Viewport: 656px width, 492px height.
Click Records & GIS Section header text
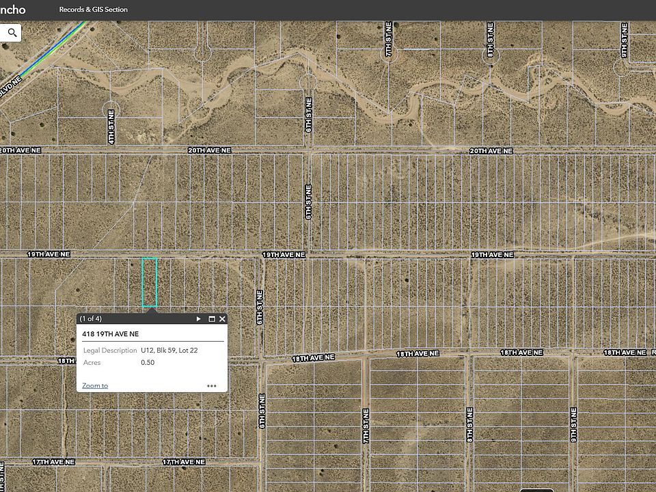coord(93,10)
